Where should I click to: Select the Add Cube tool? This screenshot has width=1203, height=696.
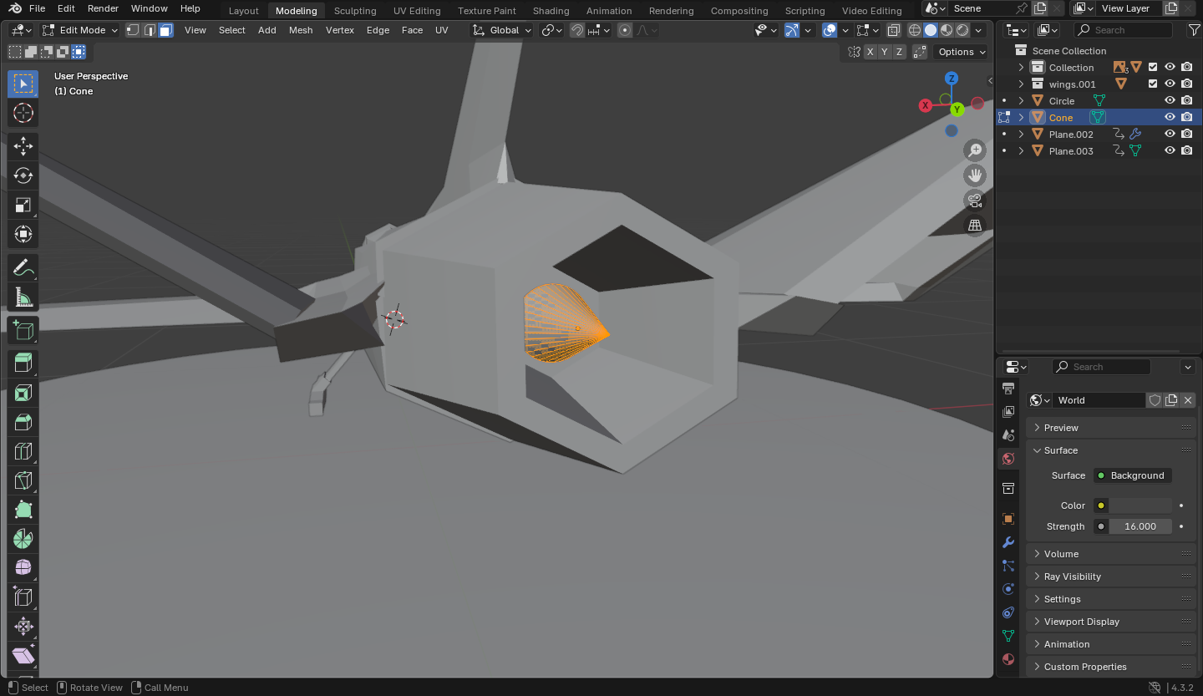pyautogui.click(x=23, y=331)
